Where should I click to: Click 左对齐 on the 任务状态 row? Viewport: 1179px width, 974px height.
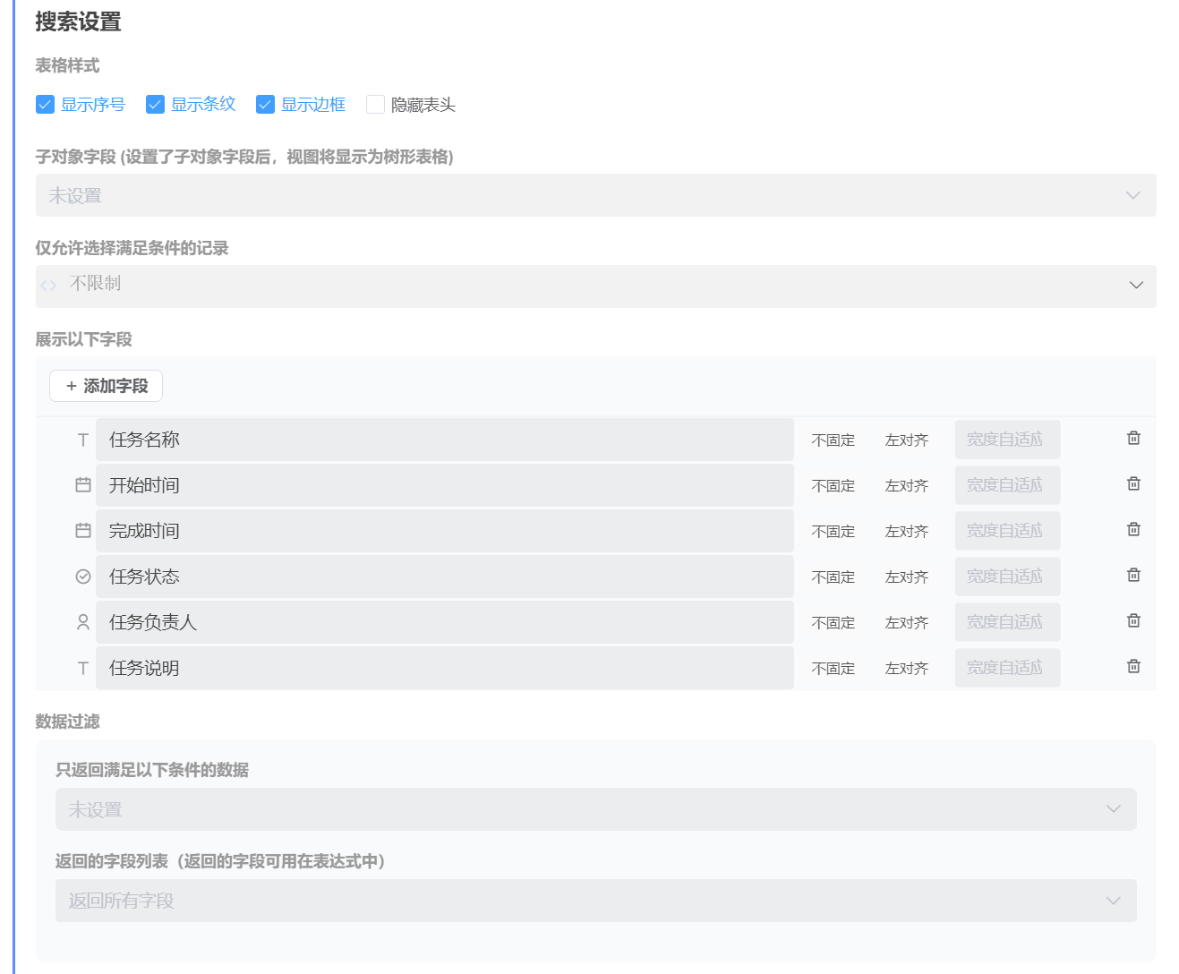(x=907, y=576)
